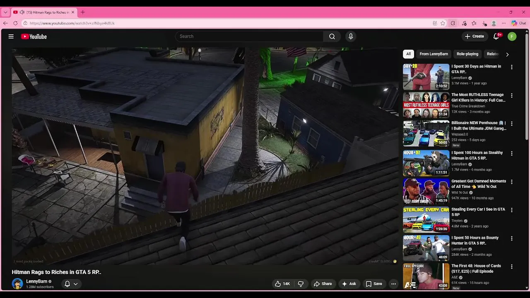Open I Spent 30 Days as Hitman thumbnail

[426, 77]
